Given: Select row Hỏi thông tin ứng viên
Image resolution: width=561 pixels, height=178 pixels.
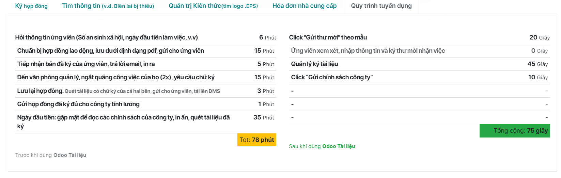Looking at the screenshot, I should pos(145,37).
